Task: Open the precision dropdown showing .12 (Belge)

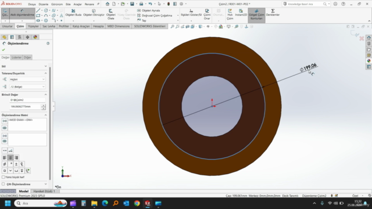Action: click(27, 87)
